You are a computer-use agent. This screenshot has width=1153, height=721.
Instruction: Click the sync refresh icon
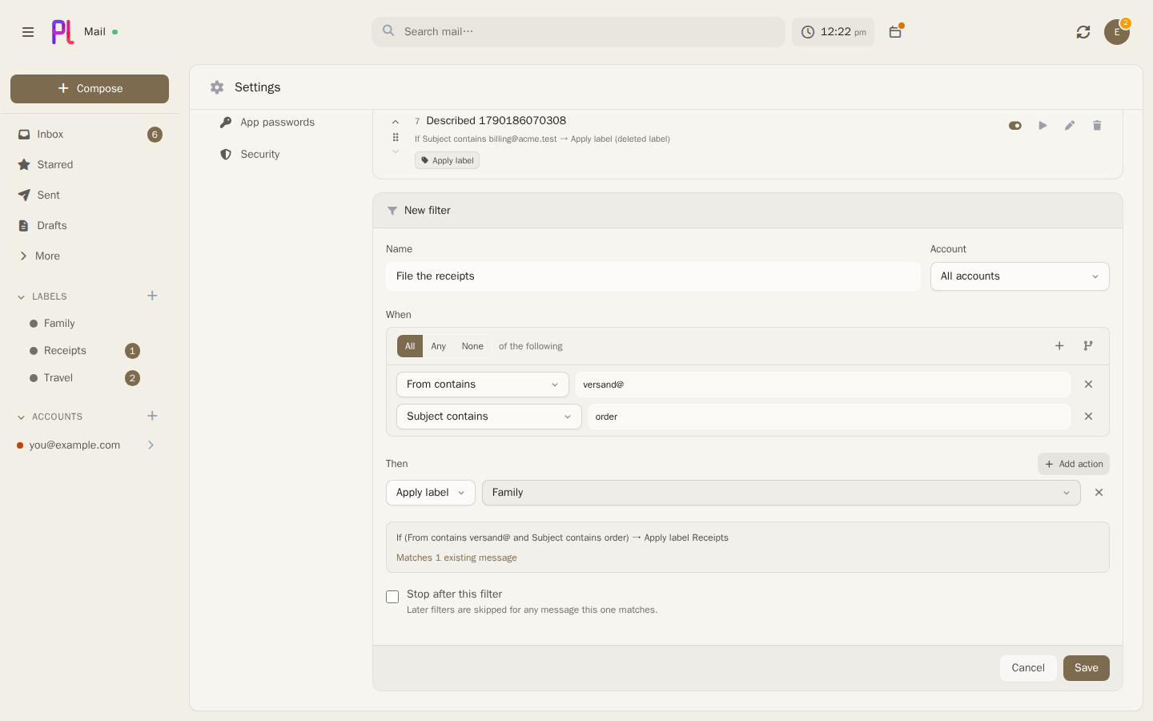tap(1083, 32)
